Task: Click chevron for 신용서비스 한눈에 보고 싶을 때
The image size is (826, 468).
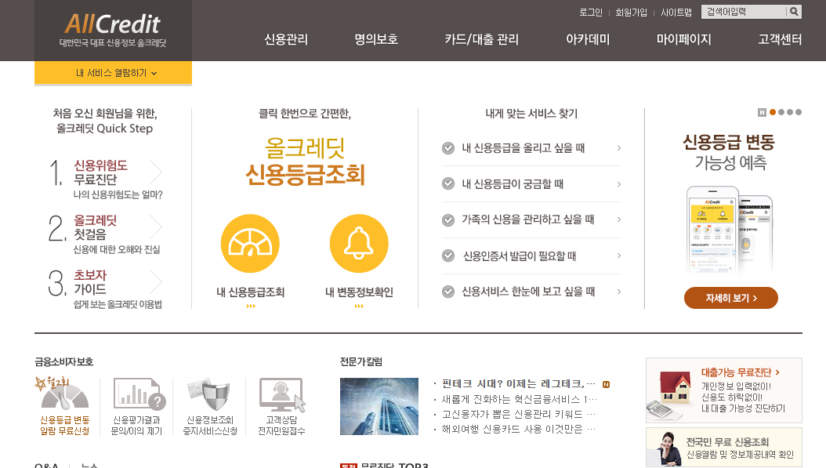Action: click(619, 292)
